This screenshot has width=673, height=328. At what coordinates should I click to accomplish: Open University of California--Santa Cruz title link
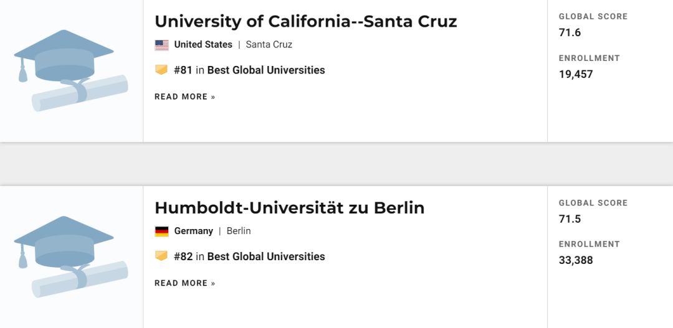click(x=305, y=21)
